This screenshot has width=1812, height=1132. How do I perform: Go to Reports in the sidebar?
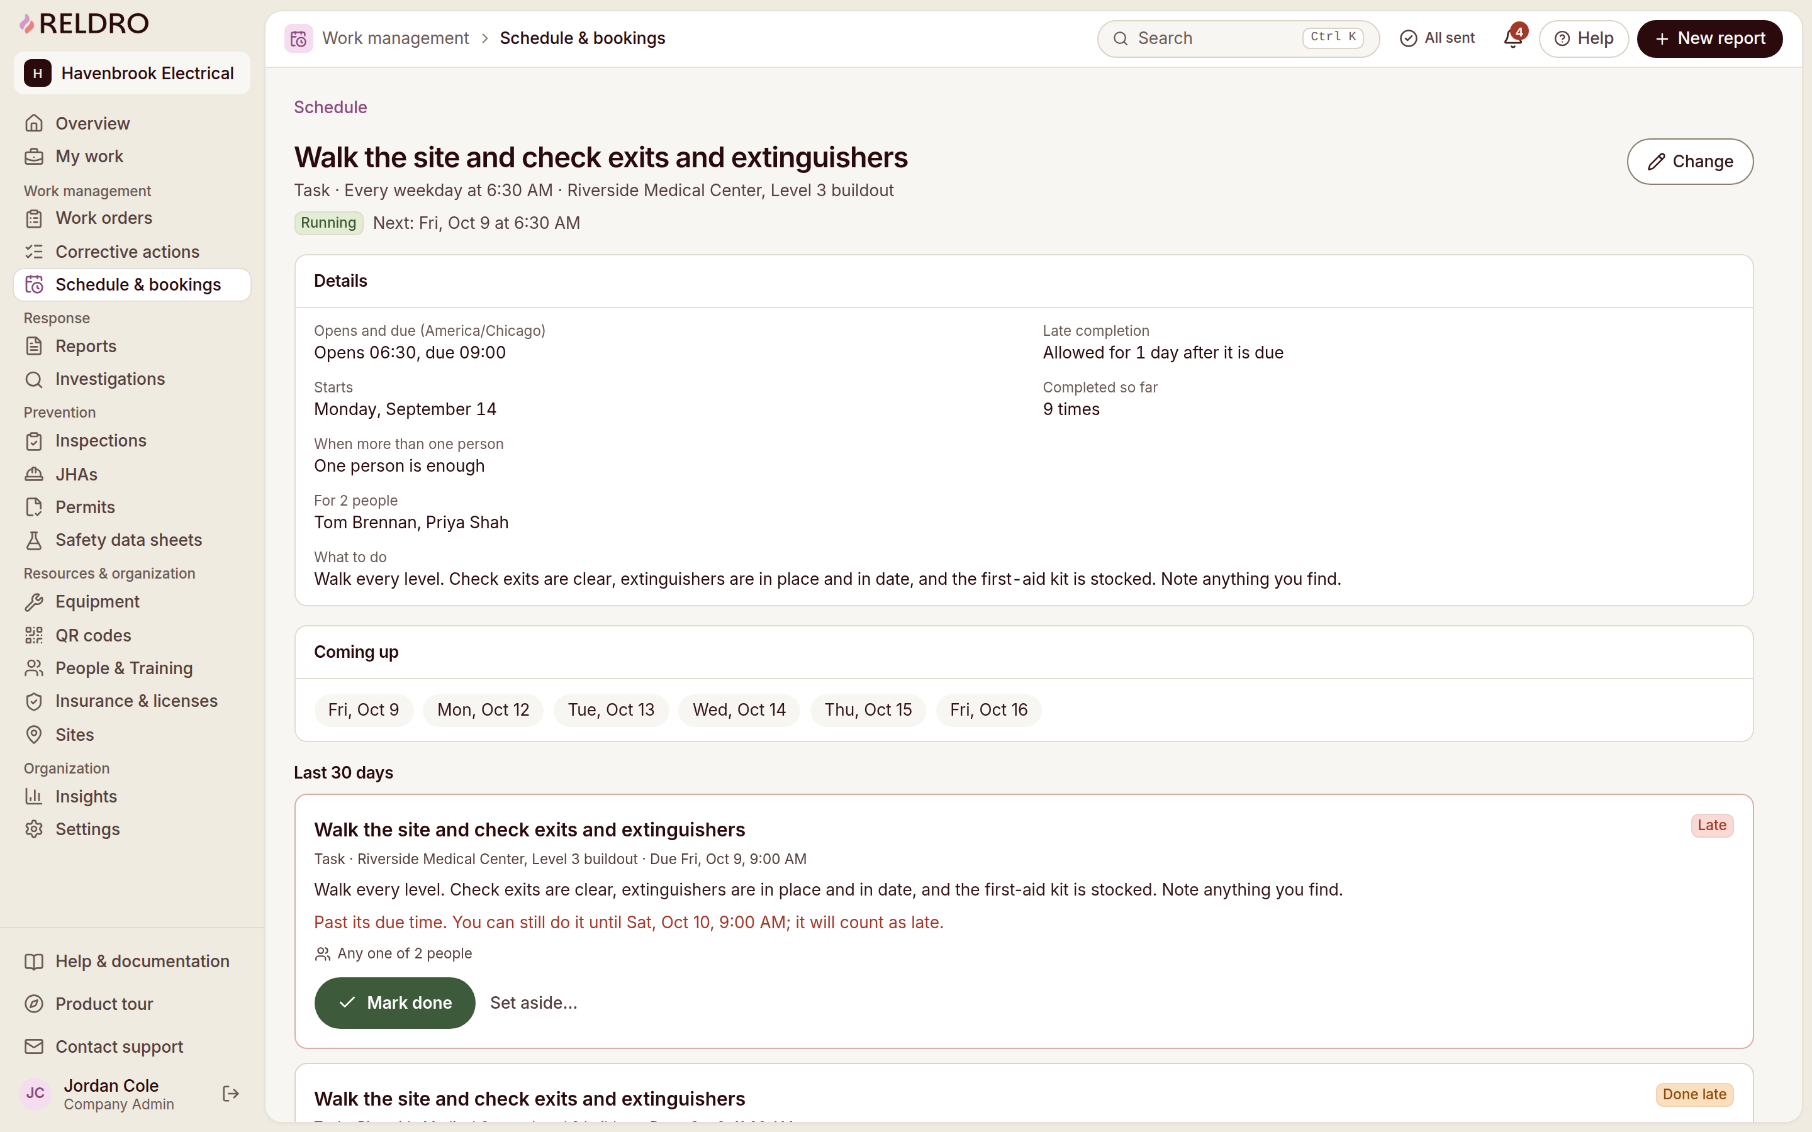click(131, 347)
